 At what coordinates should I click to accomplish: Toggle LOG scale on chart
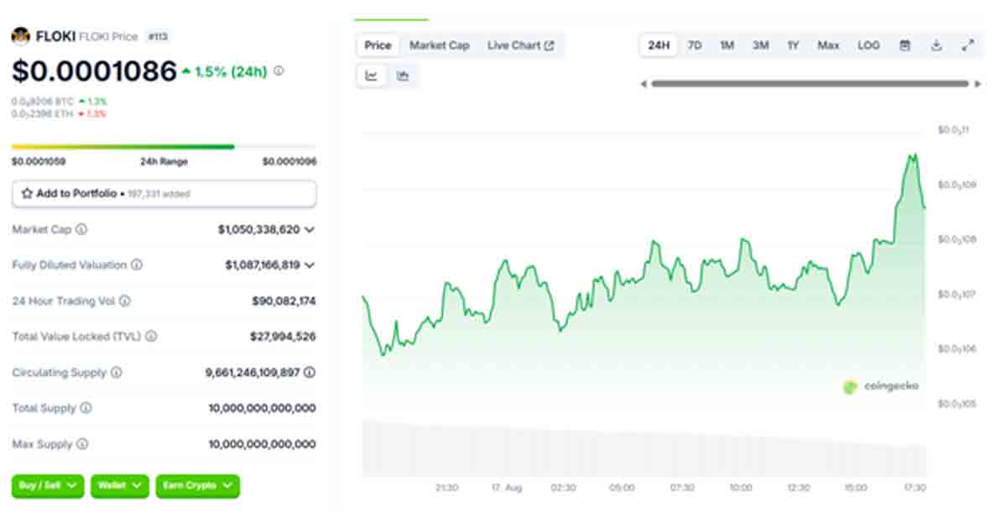point(869,45)
